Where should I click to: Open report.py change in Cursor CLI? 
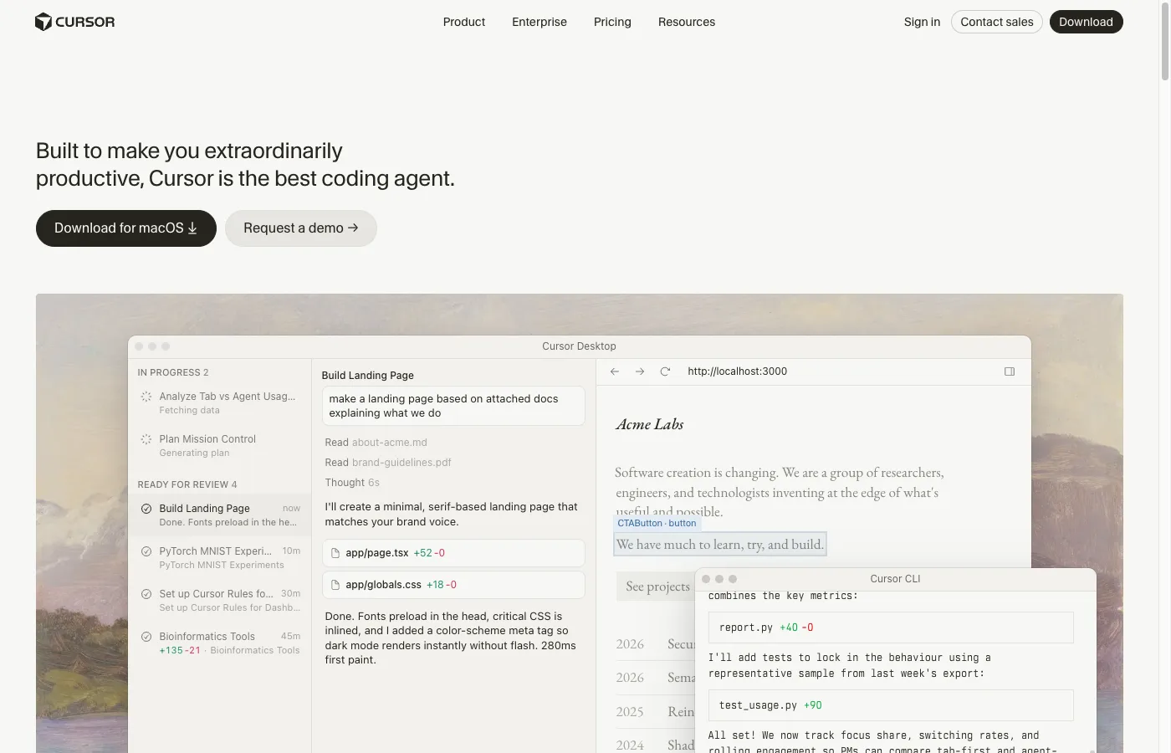click(891, 627)
